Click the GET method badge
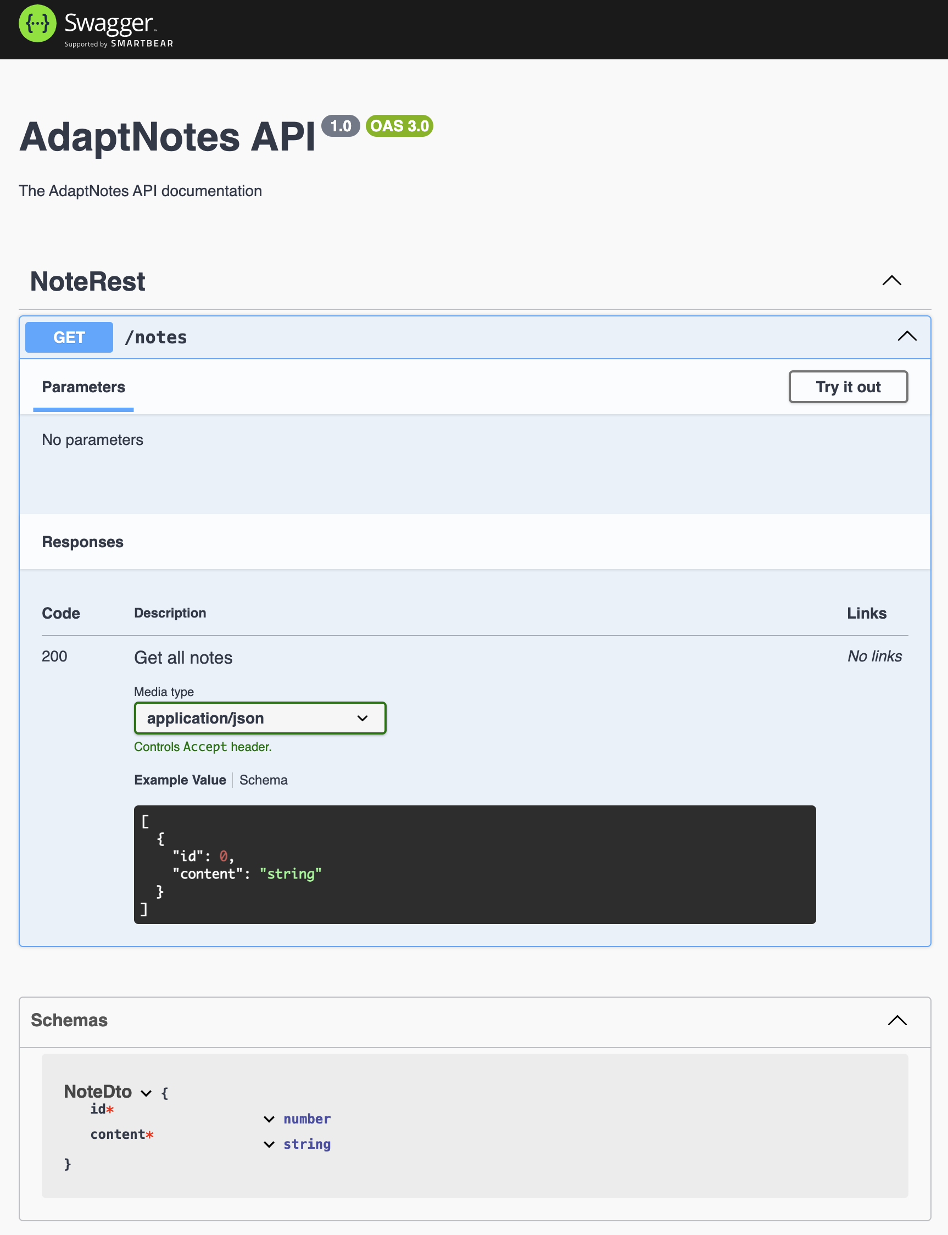948x1235 pixels. coord(68,336)
